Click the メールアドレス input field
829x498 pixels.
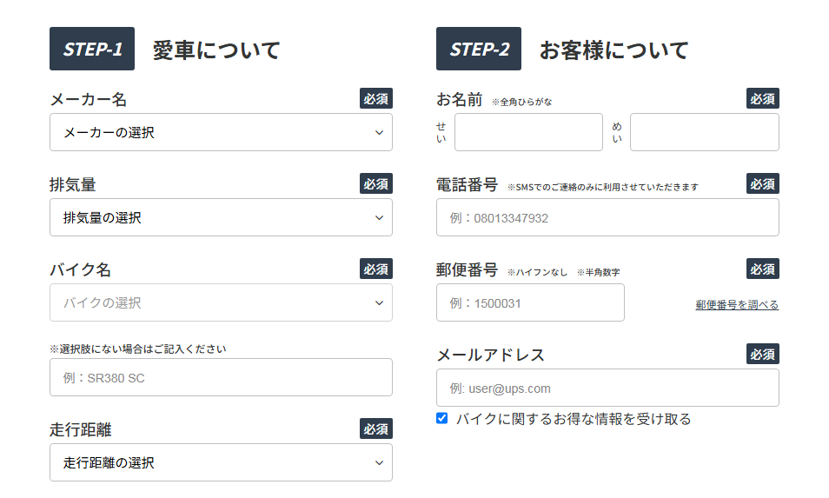pos(607,388)
